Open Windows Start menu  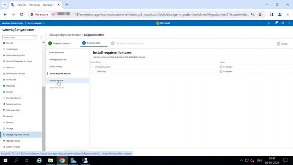tap(5, 160)
